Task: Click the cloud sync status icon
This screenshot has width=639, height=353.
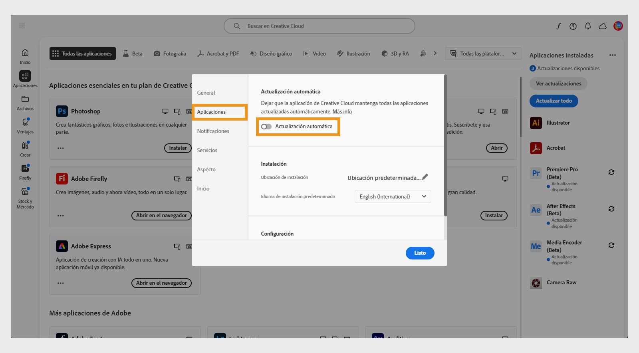Action: point(603,26)
